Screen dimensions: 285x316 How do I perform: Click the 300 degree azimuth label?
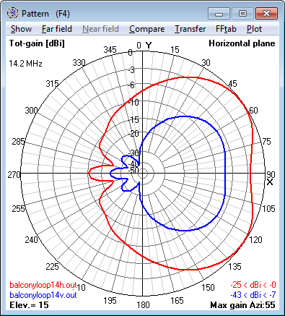click(31, 111)
